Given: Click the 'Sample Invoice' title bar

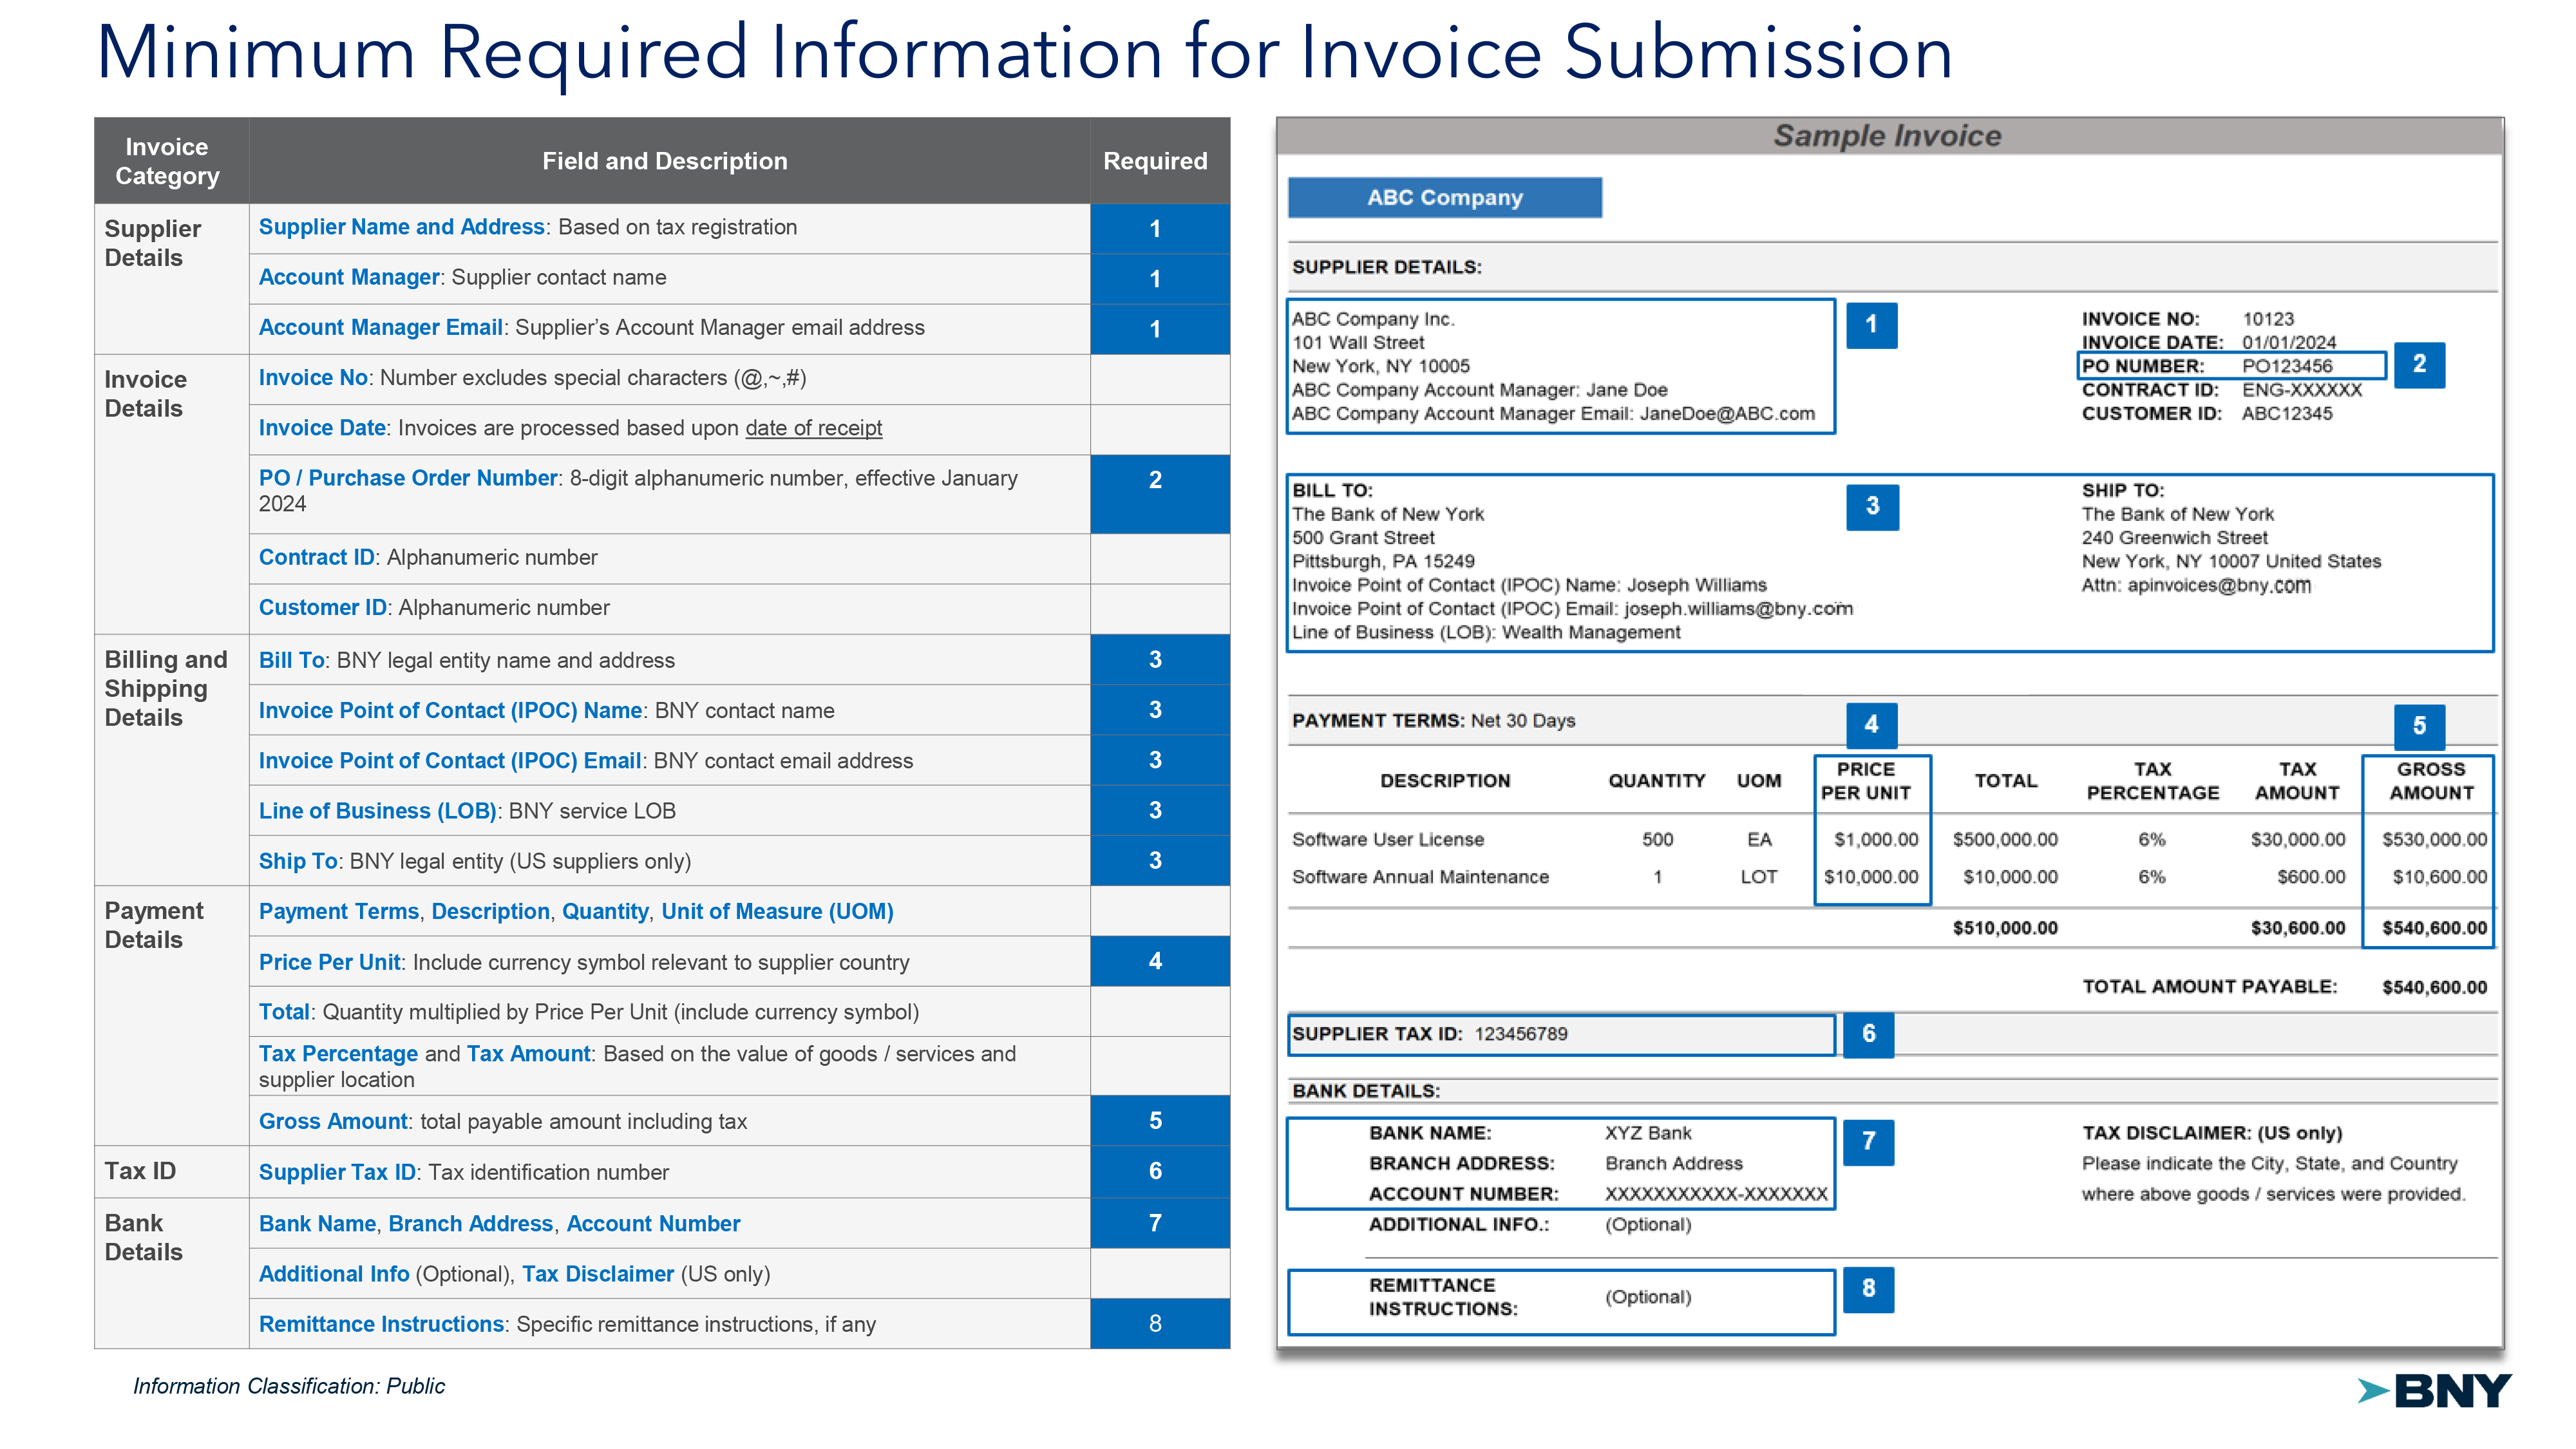Looking at the screenshot, I should 1888,136.
